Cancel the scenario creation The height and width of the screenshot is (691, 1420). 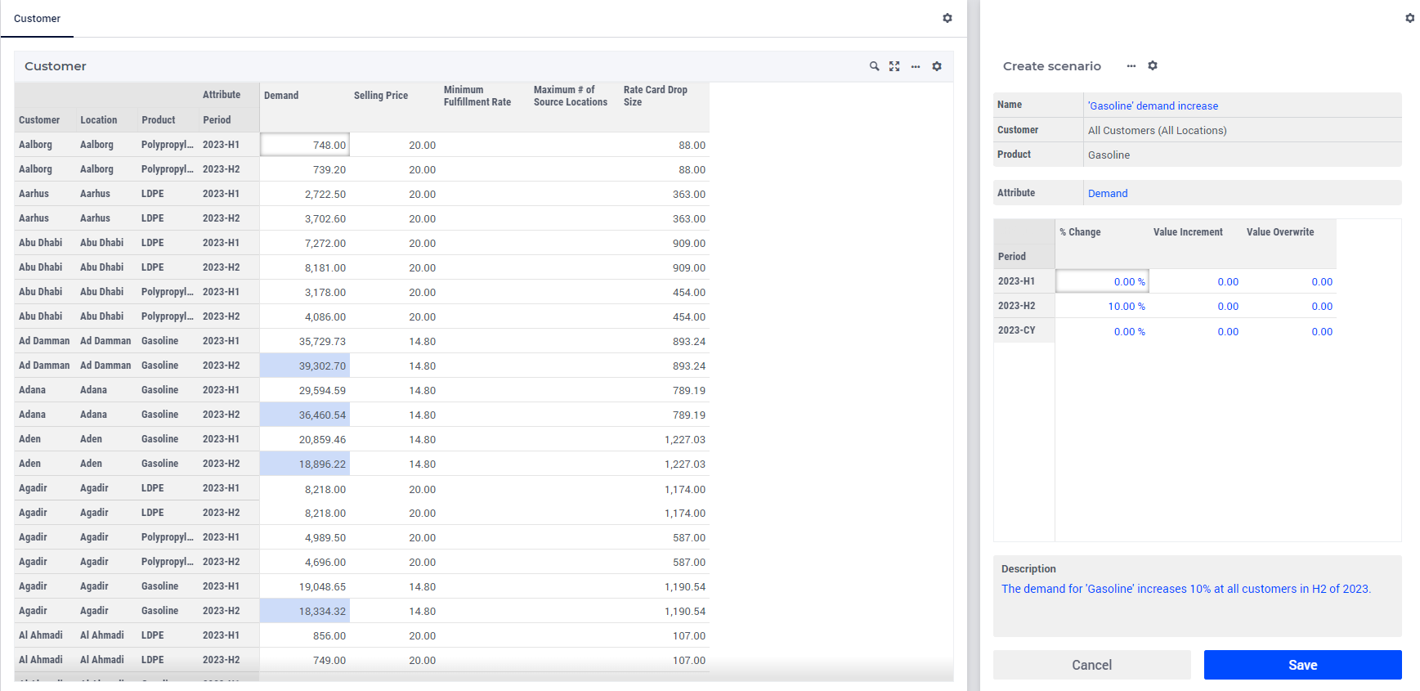click(1091, 665)
